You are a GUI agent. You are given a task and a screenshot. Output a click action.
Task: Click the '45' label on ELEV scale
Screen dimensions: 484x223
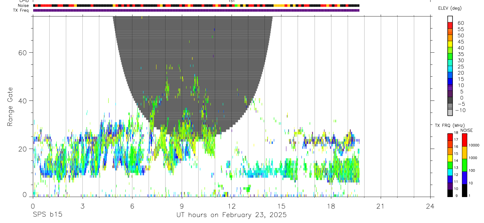click(x=461, y=42)
